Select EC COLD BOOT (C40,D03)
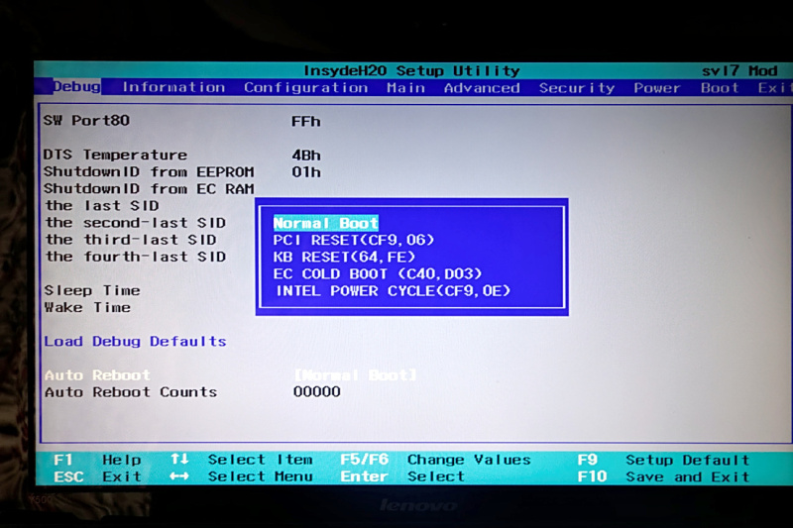This screenshot has width=793, height=528. click(378, 273)
